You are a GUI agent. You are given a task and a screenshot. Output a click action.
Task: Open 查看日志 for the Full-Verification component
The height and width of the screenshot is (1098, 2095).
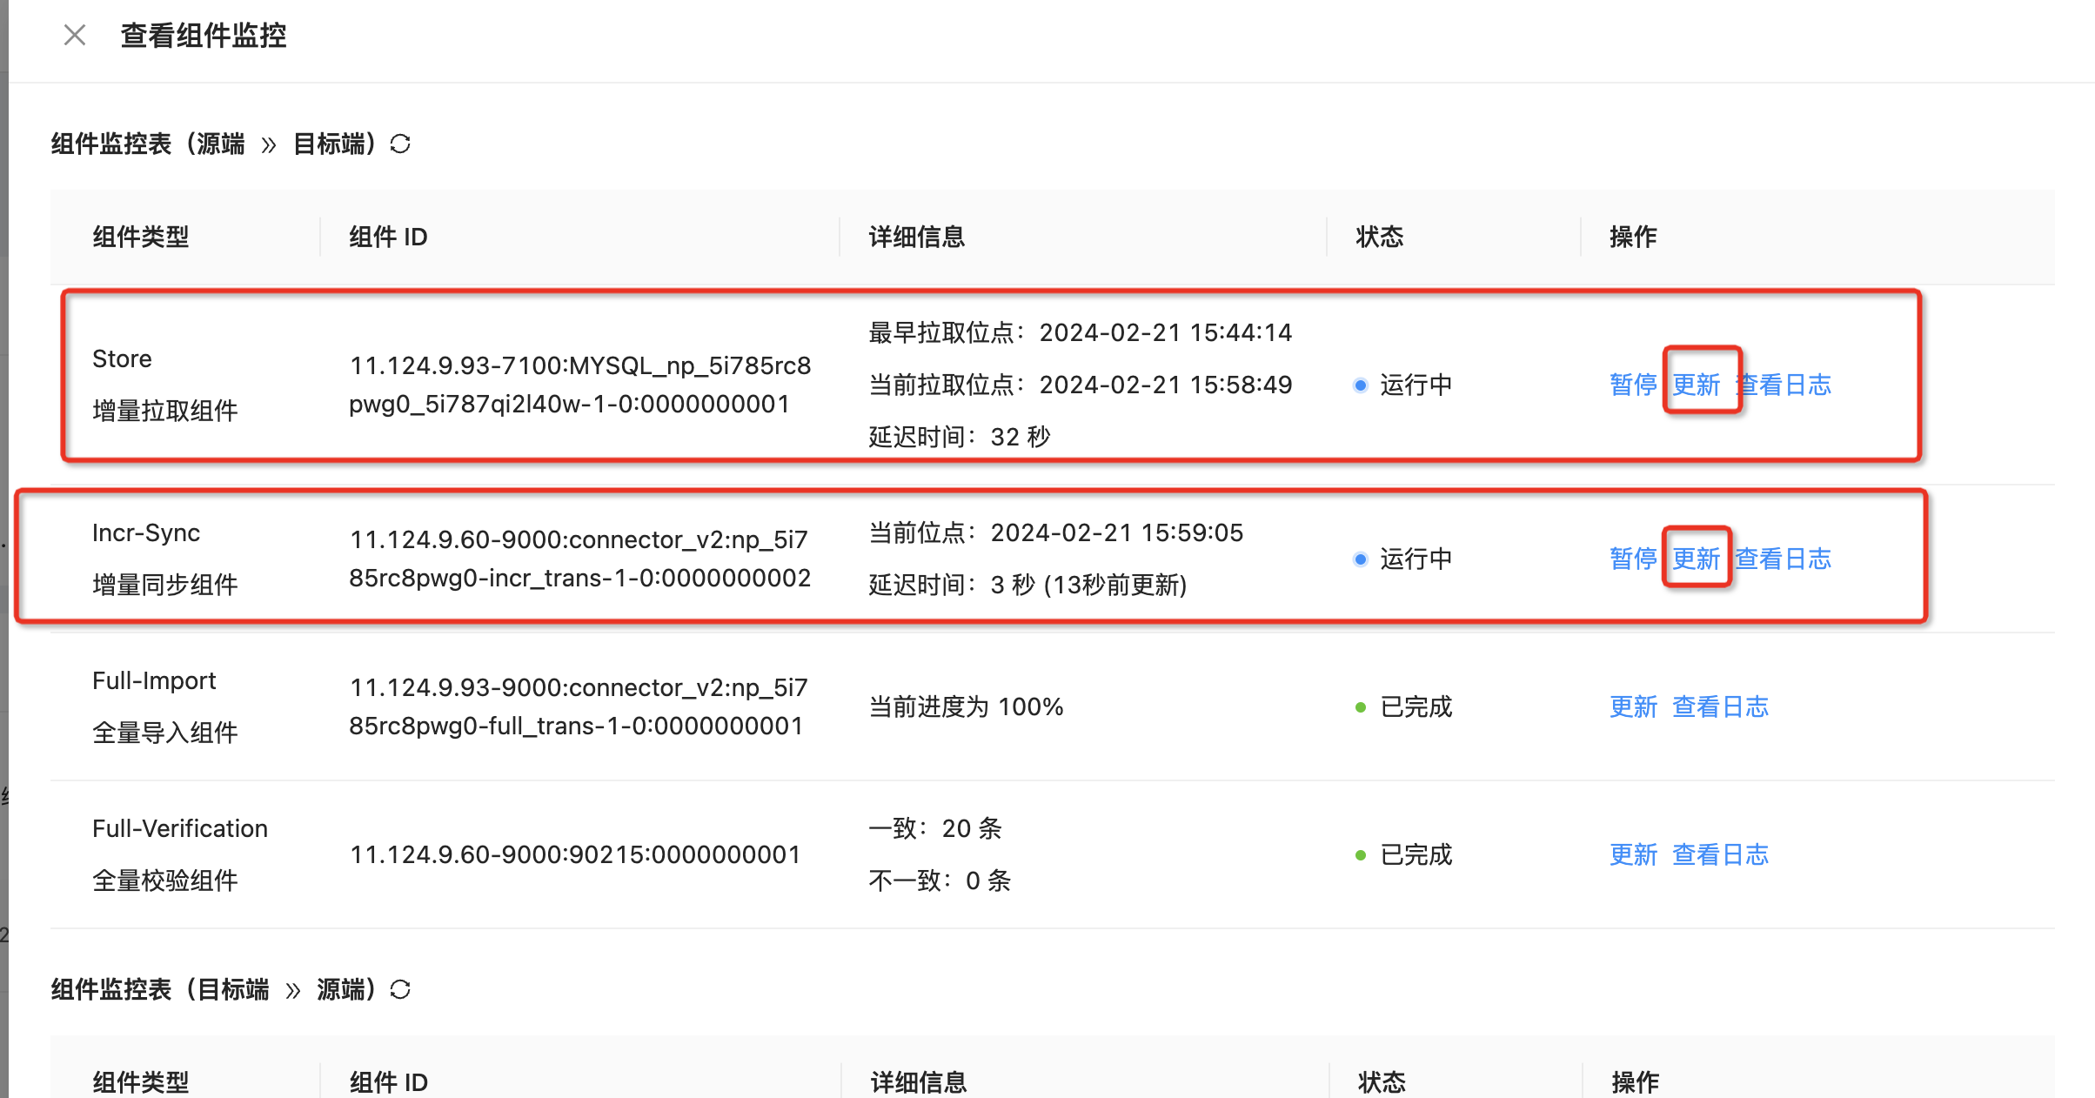pos(1721,854)
